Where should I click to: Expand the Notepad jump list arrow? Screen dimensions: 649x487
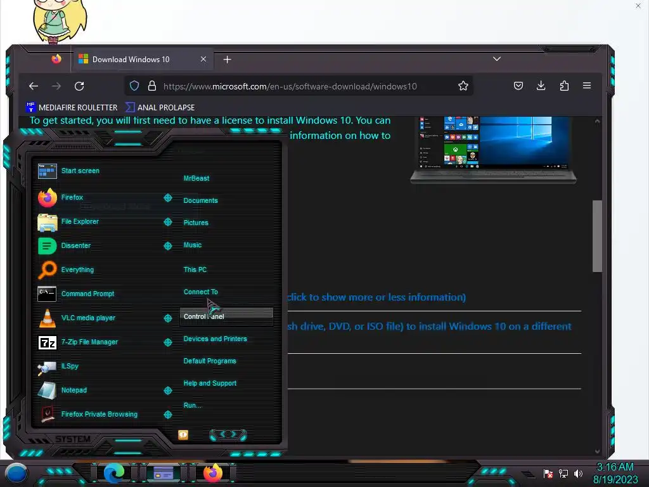coord(167,391)
